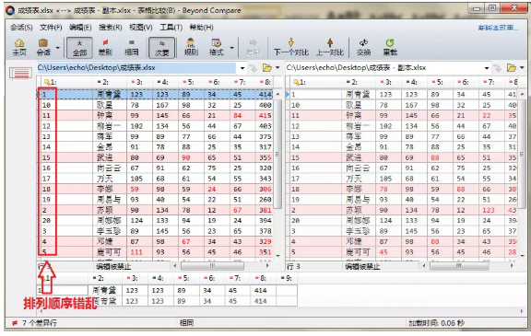Expand the left file path history dropdown

[x=242, y=68]
